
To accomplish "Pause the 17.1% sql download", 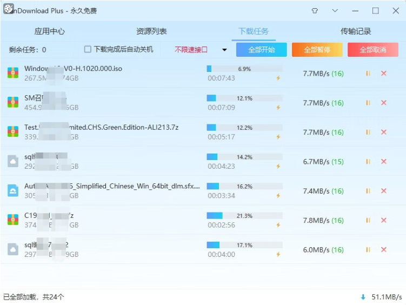I will pos(368,250).
